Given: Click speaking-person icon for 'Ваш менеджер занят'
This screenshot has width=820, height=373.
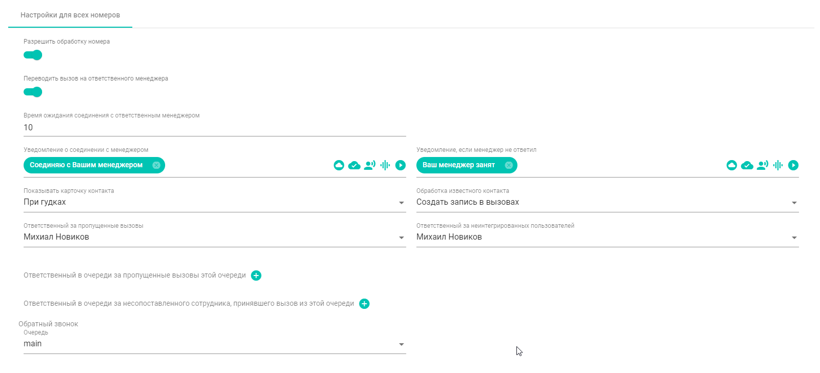Looking at the screenshot, I should click(x=763, y=165).
